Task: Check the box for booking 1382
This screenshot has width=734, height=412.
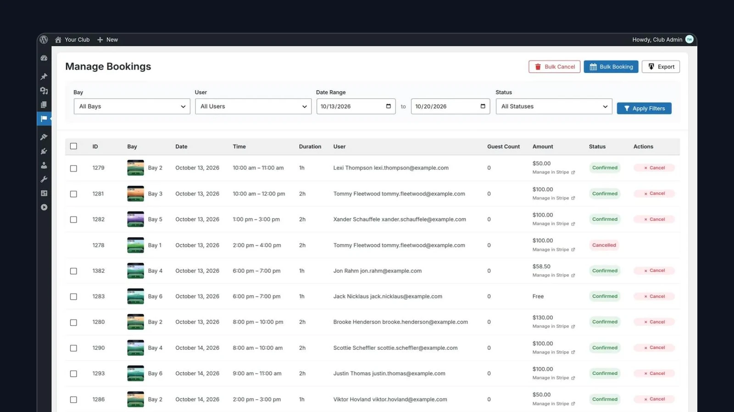Action: pos(73,271)
